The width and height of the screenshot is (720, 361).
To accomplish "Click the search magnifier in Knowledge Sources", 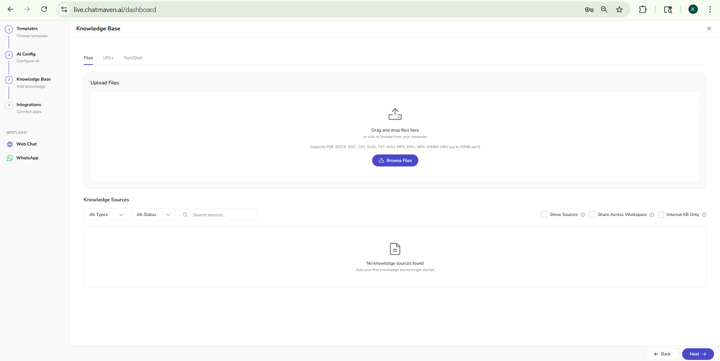I will [x=185, y=214].
